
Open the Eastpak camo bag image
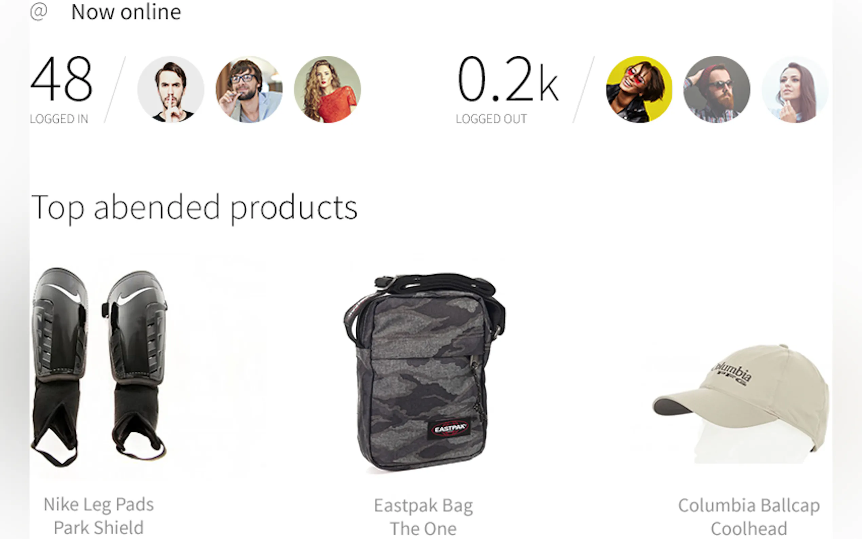[424, 372]
